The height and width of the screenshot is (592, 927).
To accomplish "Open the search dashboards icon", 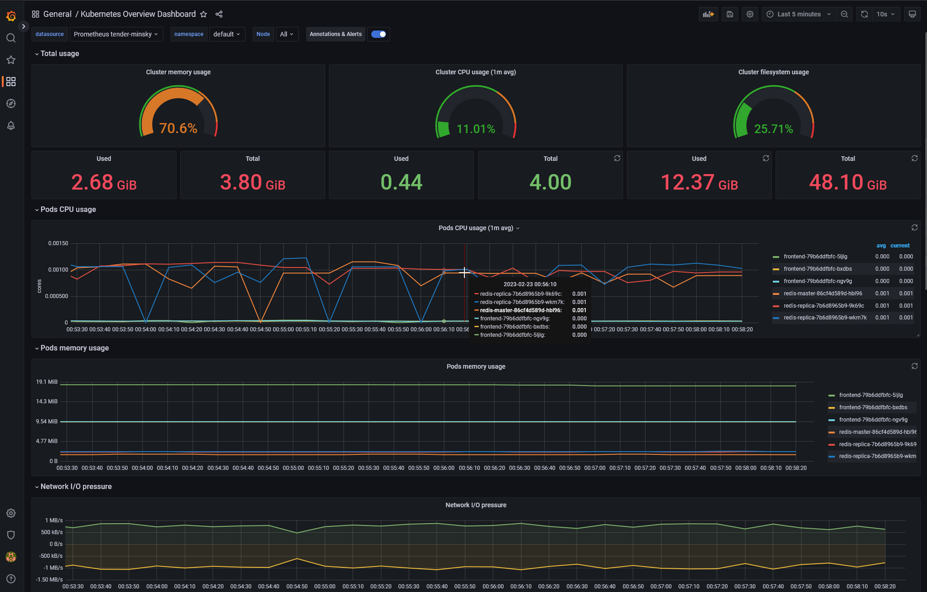I will click(x=10, y=38).
